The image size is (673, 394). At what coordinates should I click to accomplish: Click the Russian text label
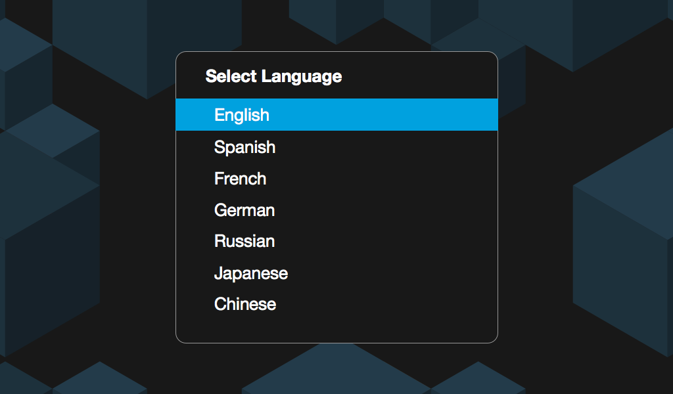[244, 241]
